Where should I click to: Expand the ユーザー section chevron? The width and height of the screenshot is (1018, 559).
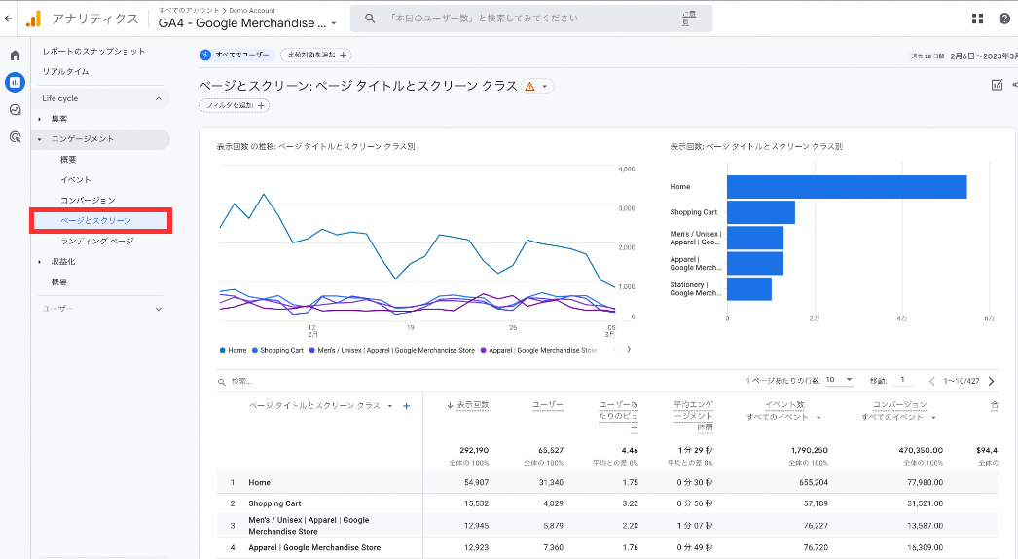click(x=159, y=309)
